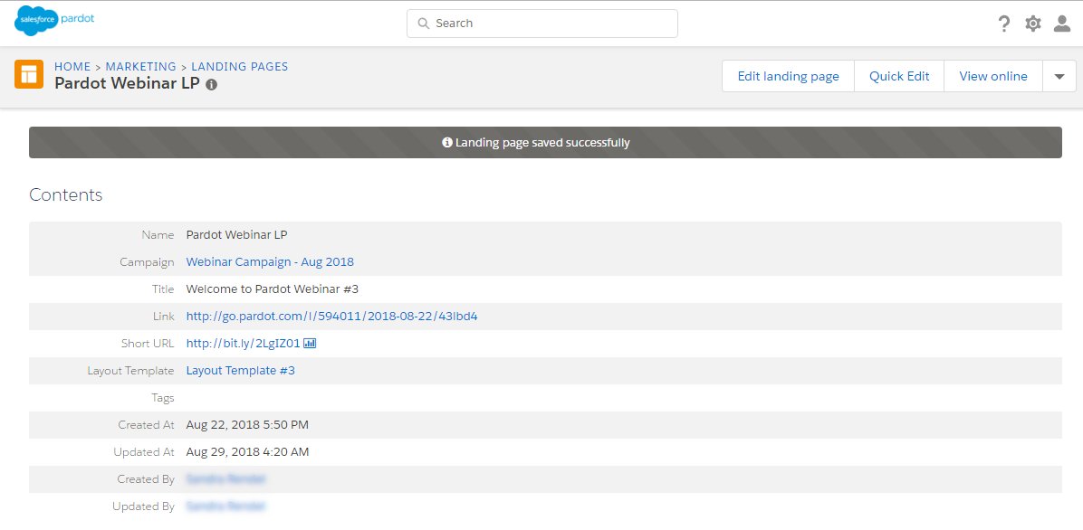The image size is (1083, 530).
Task: Click the title text Welcome to Pardot Webinar #3
Action: [x=273, y=289]
